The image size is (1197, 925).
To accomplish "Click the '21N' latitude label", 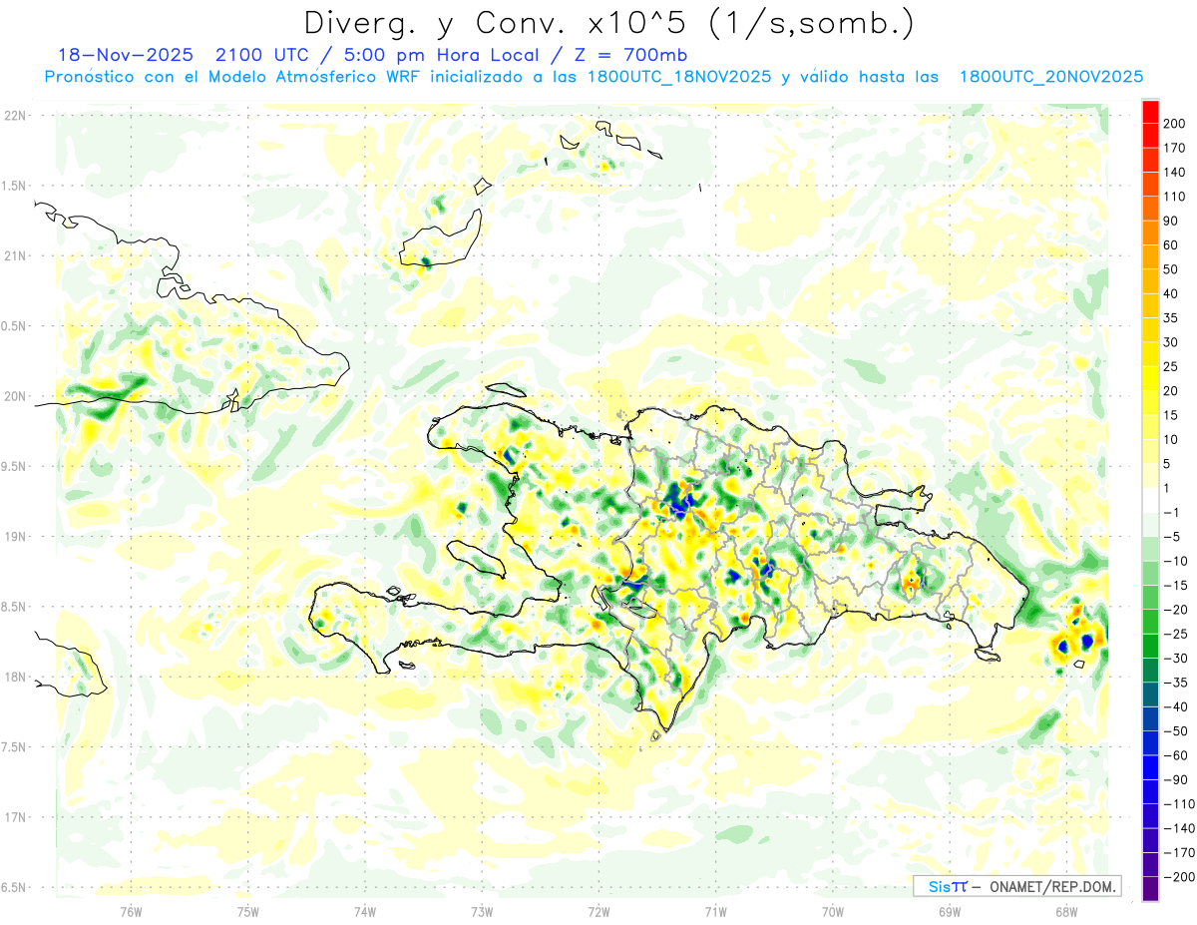I will click(x=14, y=255).
